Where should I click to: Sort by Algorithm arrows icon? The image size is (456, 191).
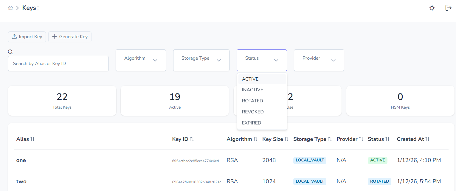tap(255, 139)
